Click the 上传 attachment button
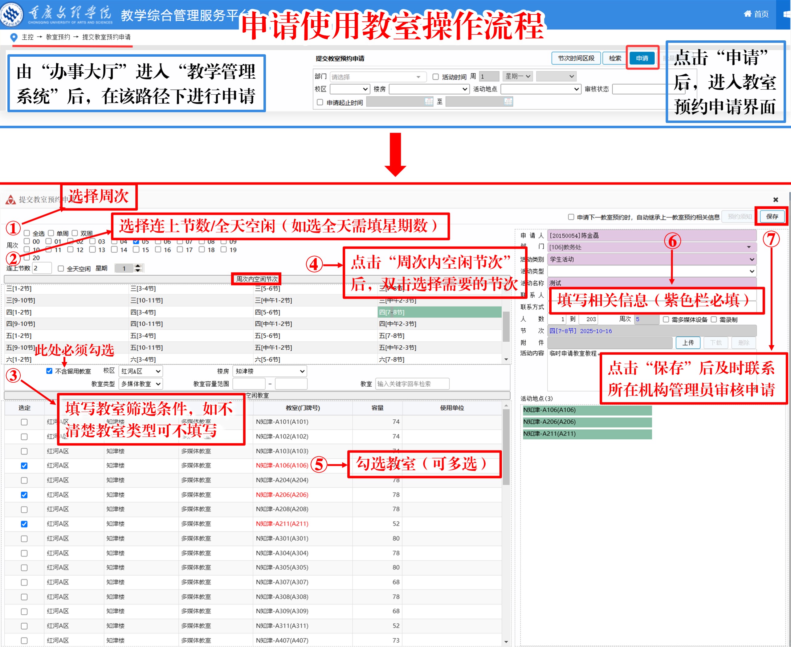The width and height of the screenshot is (791, 647). click(688, 343)
